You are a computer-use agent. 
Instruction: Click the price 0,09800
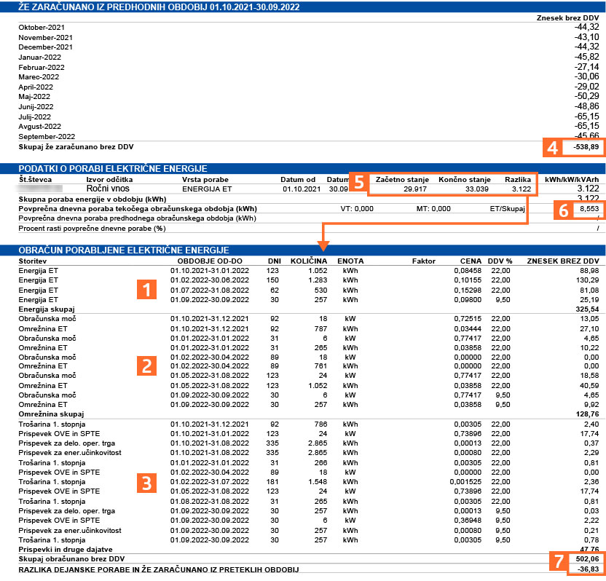pos(468,300)
